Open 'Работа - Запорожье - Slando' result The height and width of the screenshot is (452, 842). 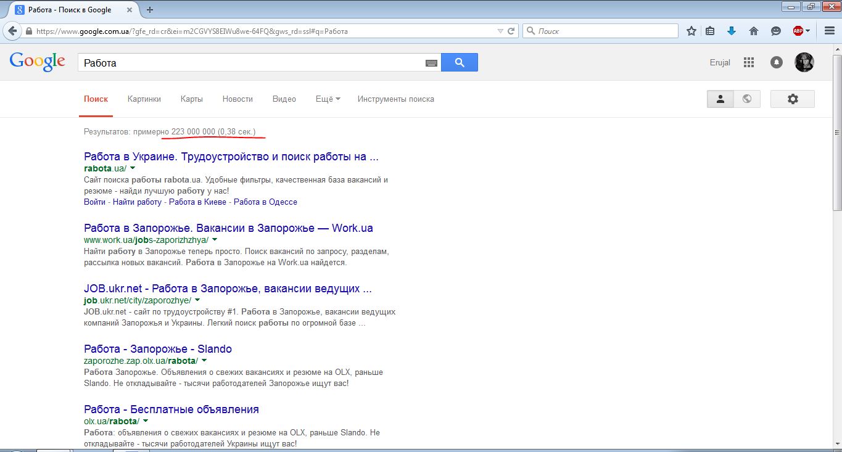[158, 349]
